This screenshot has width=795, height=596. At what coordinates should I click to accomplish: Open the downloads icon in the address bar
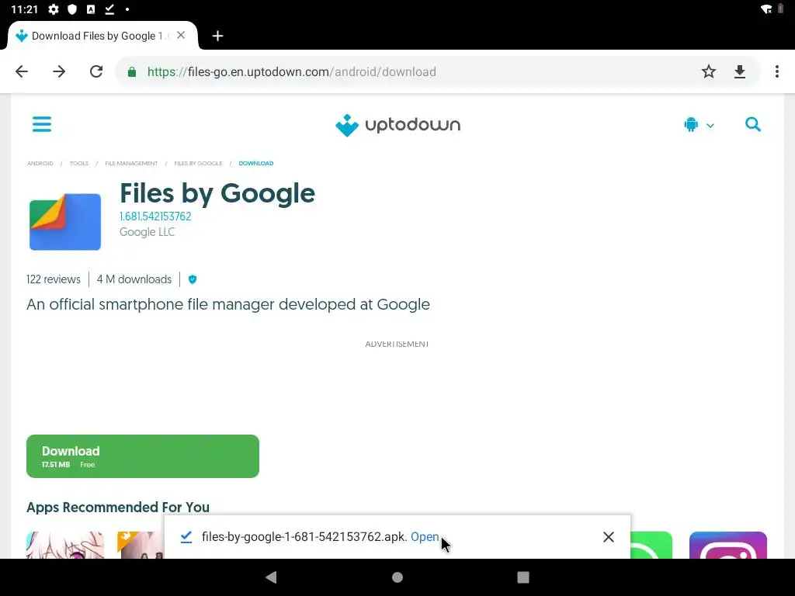[x=740, y=72]
